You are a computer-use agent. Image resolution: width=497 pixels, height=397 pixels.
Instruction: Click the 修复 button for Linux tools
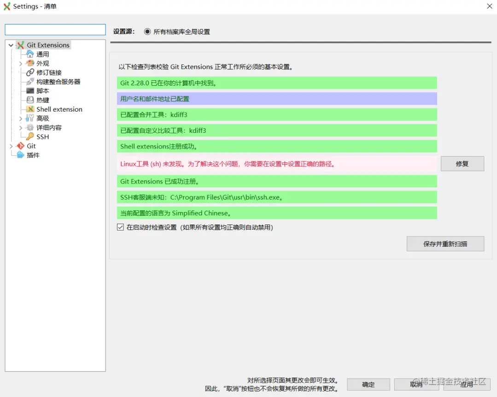462,164
